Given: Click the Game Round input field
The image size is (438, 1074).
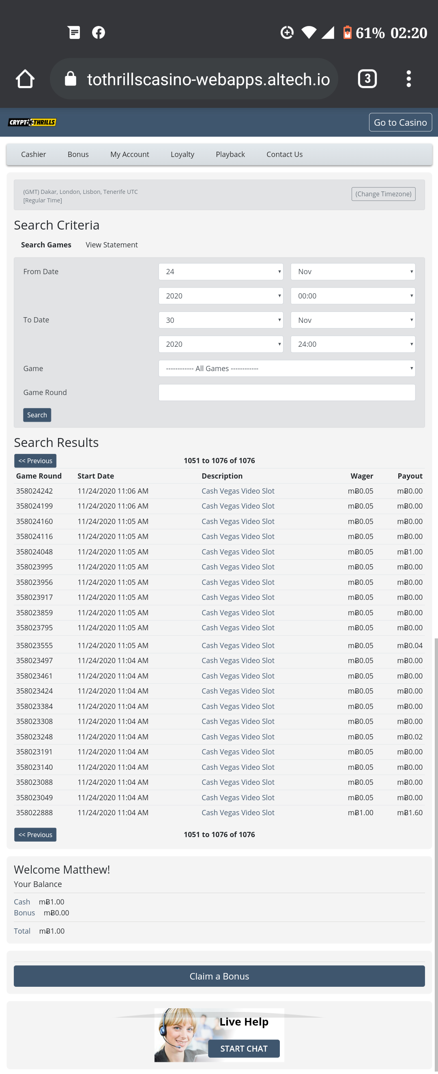Looking at the screenshot, I should click(286, 393).
